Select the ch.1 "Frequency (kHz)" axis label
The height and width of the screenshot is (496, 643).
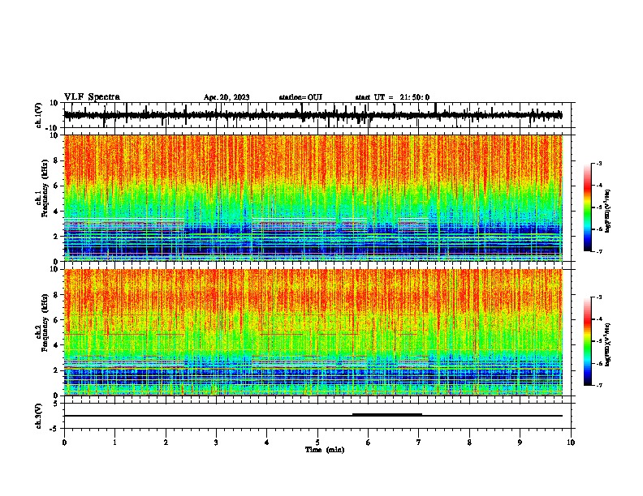click(45, 188)
